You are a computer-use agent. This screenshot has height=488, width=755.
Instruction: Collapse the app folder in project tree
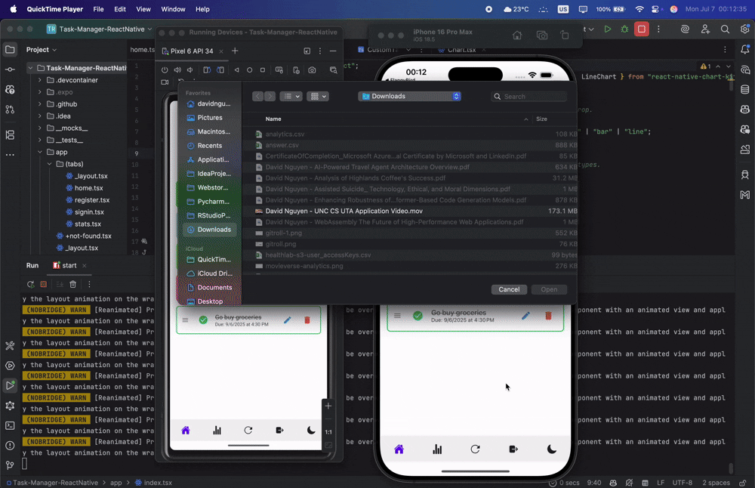click(40, 153)
